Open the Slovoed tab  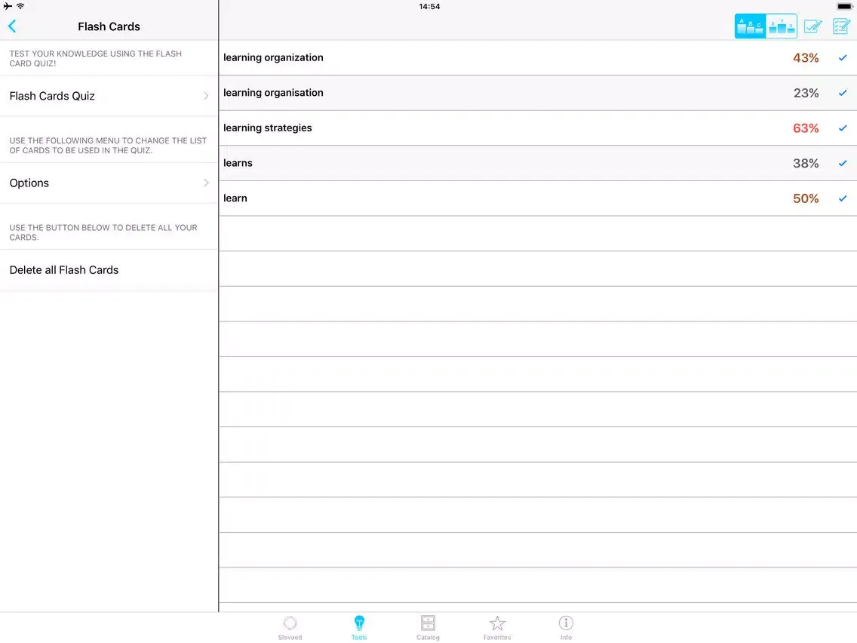(x=290, y=628)
